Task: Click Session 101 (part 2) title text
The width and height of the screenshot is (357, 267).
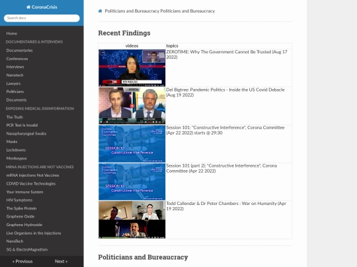Action: click(x=221, y=168)
